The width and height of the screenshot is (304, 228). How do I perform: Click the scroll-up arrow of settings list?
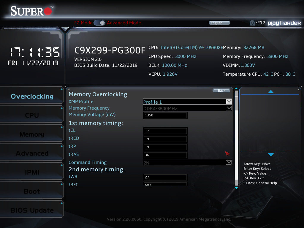coord(236,88)
